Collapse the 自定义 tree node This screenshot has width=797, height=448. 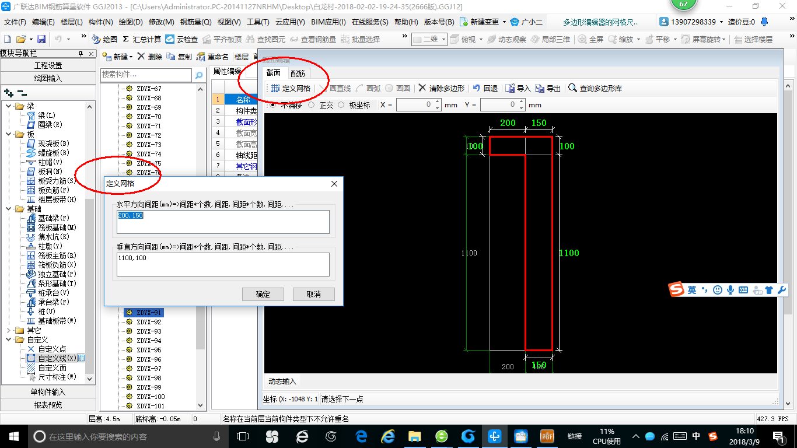(9, 339)
